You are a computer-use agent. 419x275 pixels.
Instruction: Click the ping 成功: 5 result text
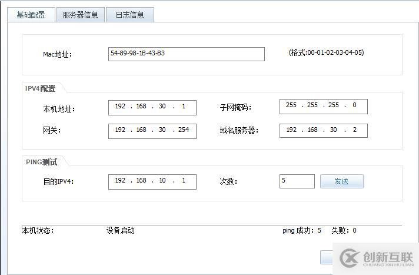tap(302, 230)
